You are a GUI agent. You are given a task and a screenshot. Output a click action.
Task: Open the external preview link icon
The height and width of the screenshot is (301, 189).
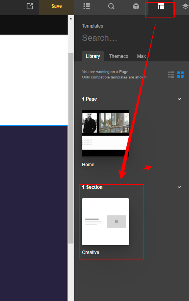pos(30,6)
